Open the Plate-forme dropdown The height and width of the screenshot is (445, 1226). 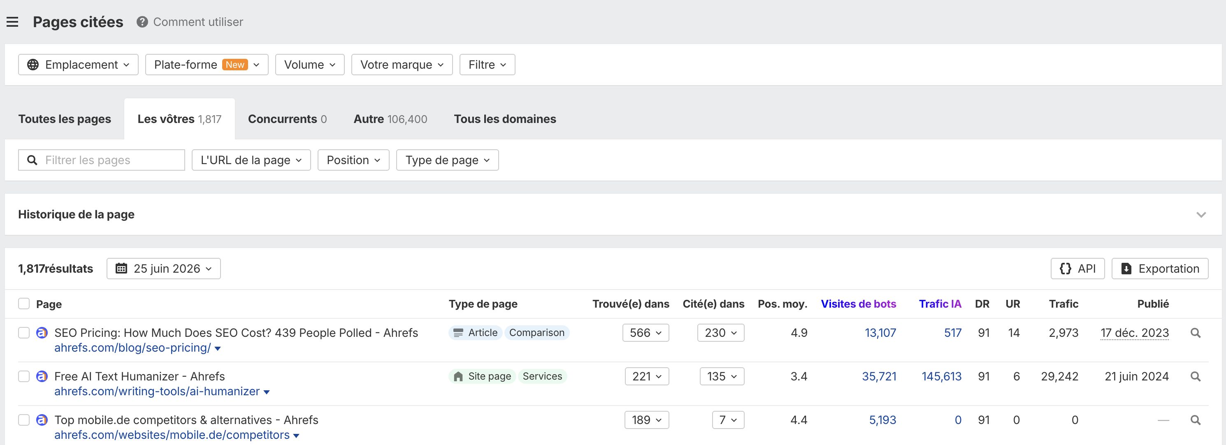pyautogui.click(x=207, y=65)
